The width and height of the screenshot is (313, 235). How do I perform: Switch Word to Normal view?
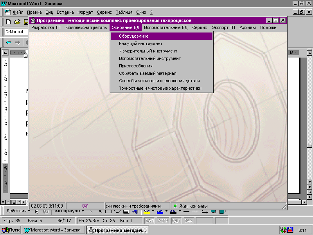point(3,202)
